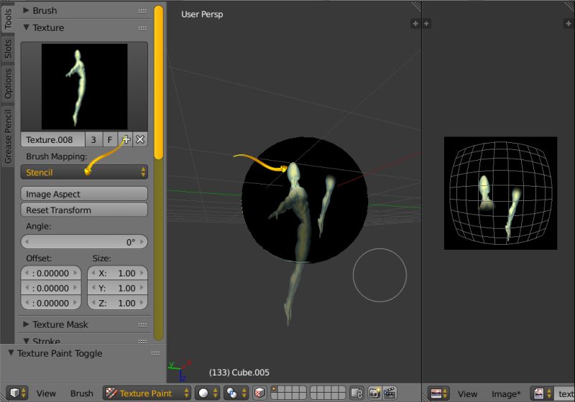Click the Size X 1.00 field

point(117,273)
